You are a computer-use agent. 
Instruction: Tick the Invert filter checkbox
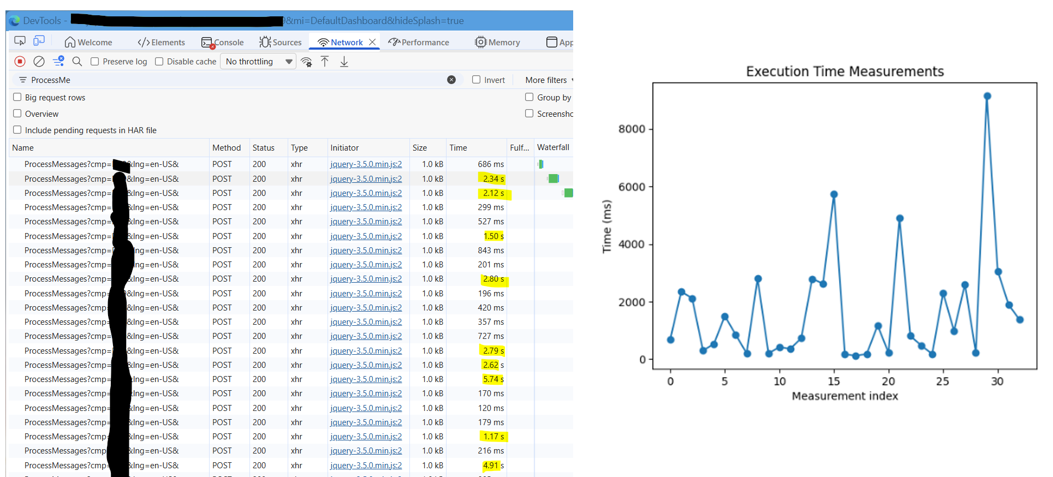click(476, 80)
